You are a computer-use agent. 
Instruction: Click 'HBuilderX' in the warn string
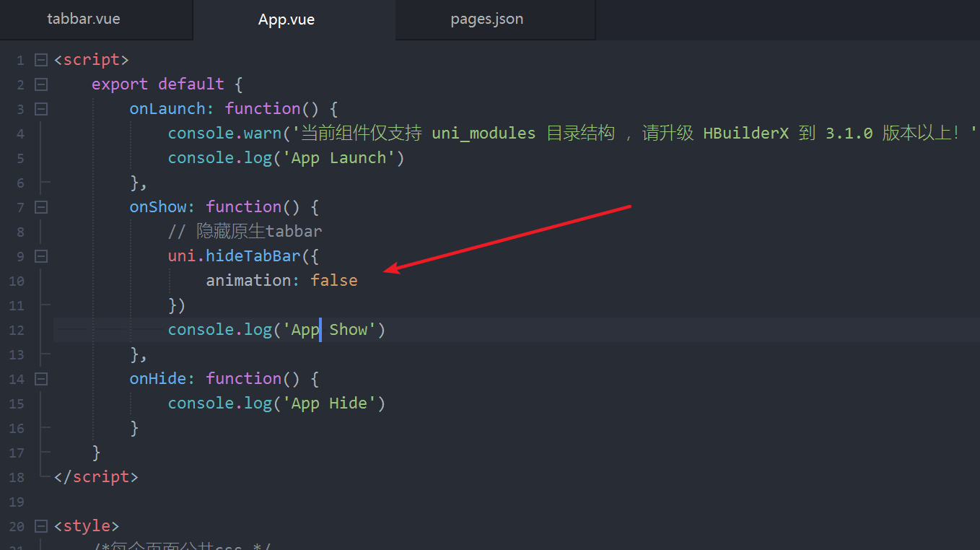(745, 133)
